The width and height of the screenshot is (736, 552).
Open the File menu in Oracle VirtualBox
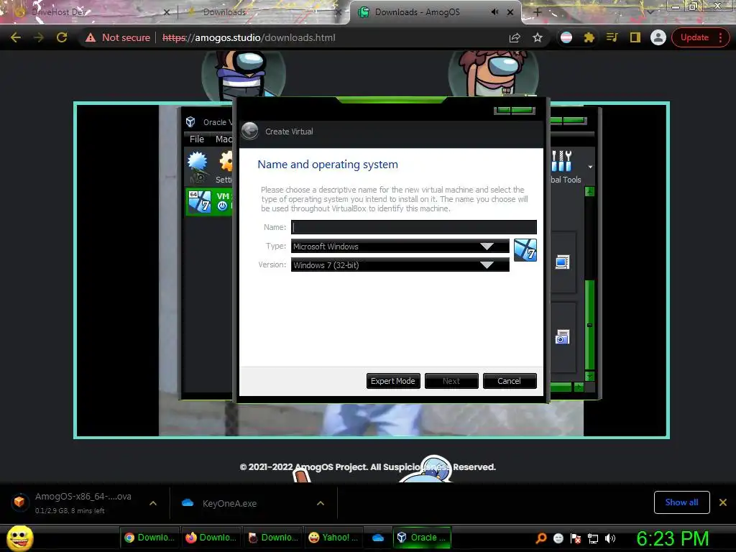point(197,139)
